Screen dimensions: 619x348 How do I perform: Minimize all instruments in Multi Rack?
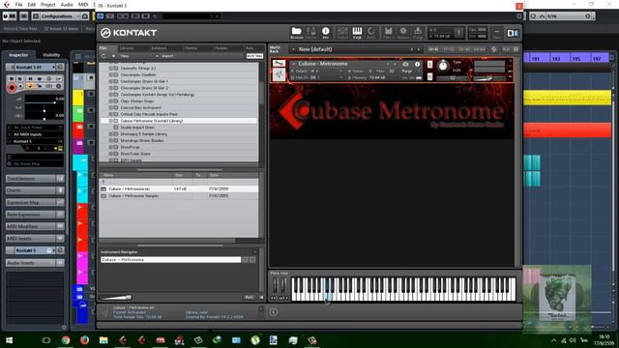pyautogui.click(x=516, y=49)
